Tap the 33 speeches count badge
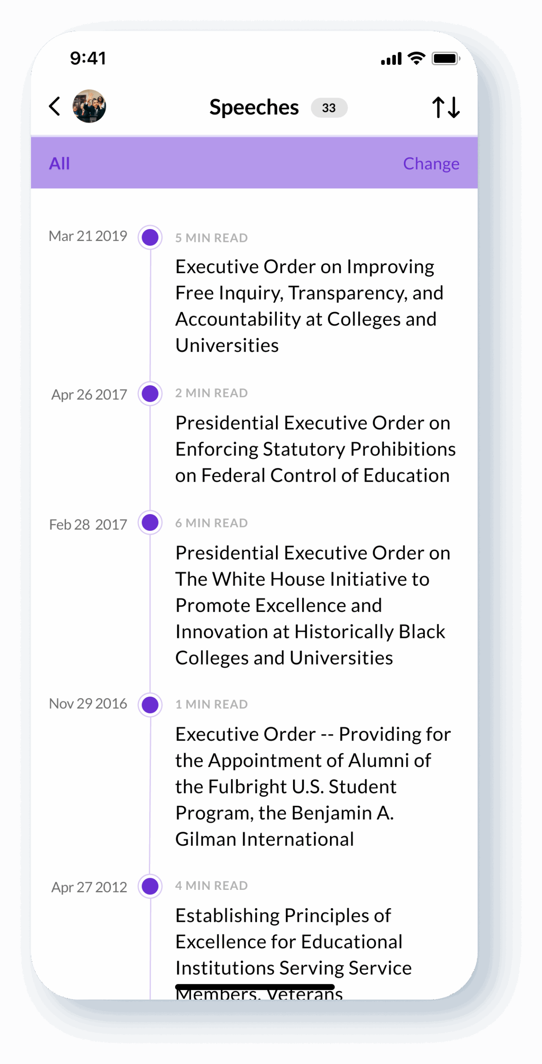The height and width of the screenshot is (1064, 542). click(x=329, y=108)
